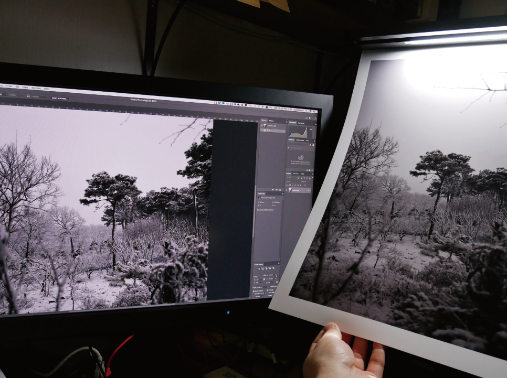This screenshot has width=507, height=378.
Task: Switch to the Navigator tab
Action: pyautogui.click(x=301, y=123)
